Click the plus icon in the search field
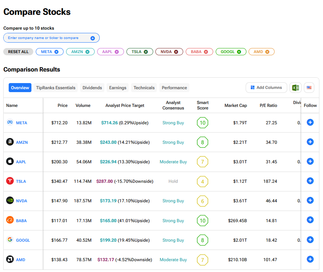The width and height of the screenshot is (323, 272). 93,38
